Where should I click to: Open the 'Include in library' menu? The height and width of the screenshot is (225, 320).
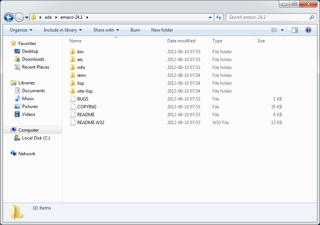coord(63,30)
